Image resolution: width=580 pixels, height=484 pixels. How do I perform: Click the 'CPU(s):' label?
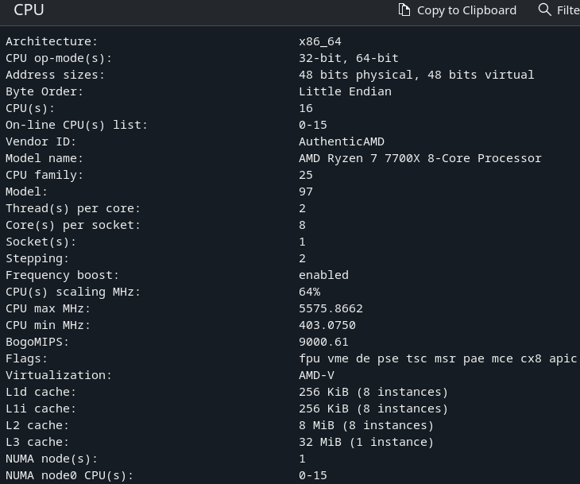30,108
